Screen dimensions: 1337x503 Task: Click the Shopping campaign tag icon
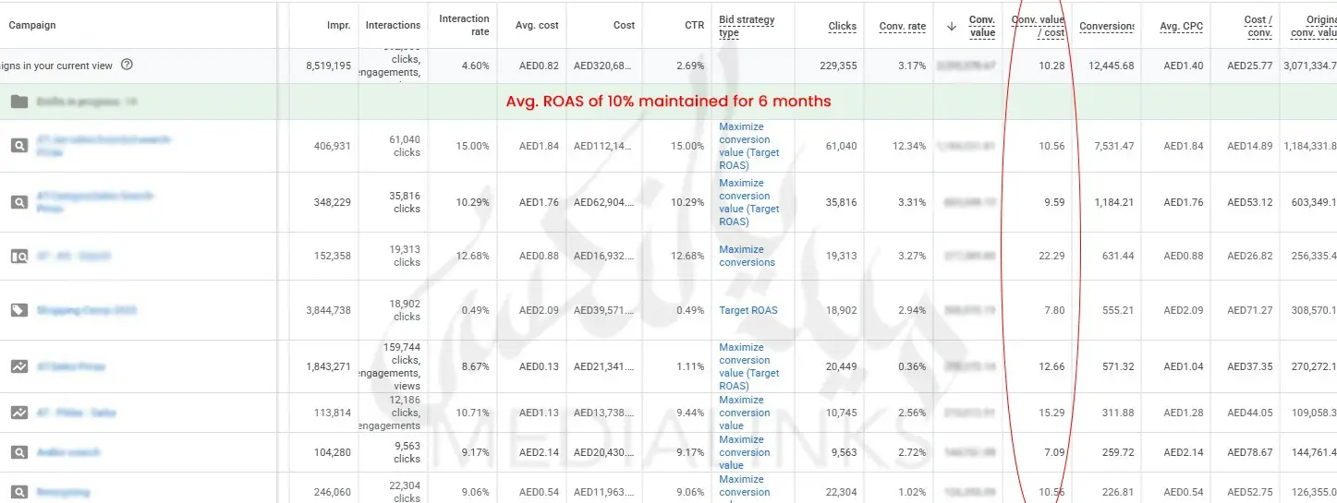(x=18, y=311)
